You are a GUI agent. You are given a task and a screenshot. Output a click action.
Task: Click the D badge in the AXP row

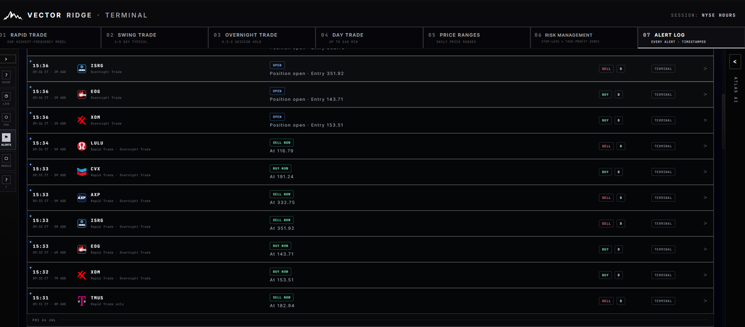pyautogui.click(x=621, y=198)
